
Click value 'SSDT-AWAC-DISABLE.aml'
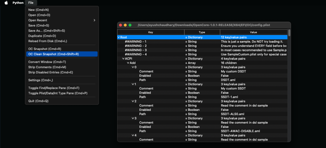pos(240,131)
